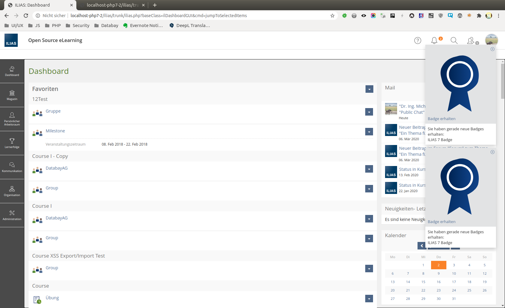The height and width of the screenshot is (308, 505).
Task: Open the Übung exercise link
Action: pyautogui.click(x=52, y=298)
